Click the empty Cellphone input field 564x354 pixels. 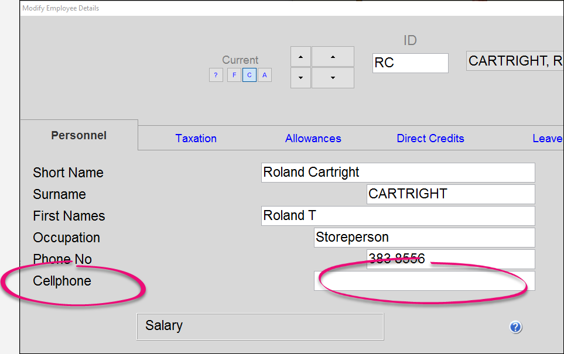425,281
